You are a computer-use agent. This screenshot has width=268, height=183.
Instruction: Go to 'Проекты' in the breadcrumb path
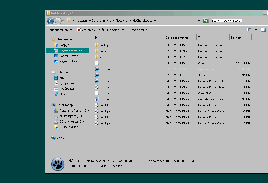click(x=122, y=21)
